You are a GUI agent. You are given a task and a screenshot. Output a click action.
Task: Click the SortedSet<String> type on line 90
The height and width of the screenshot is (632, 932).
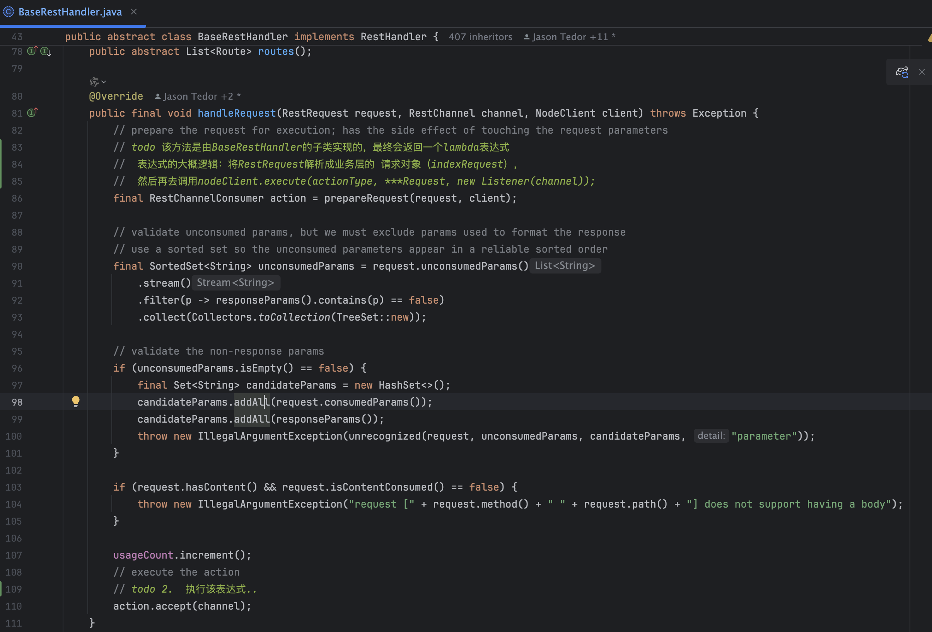pos(201,266)
